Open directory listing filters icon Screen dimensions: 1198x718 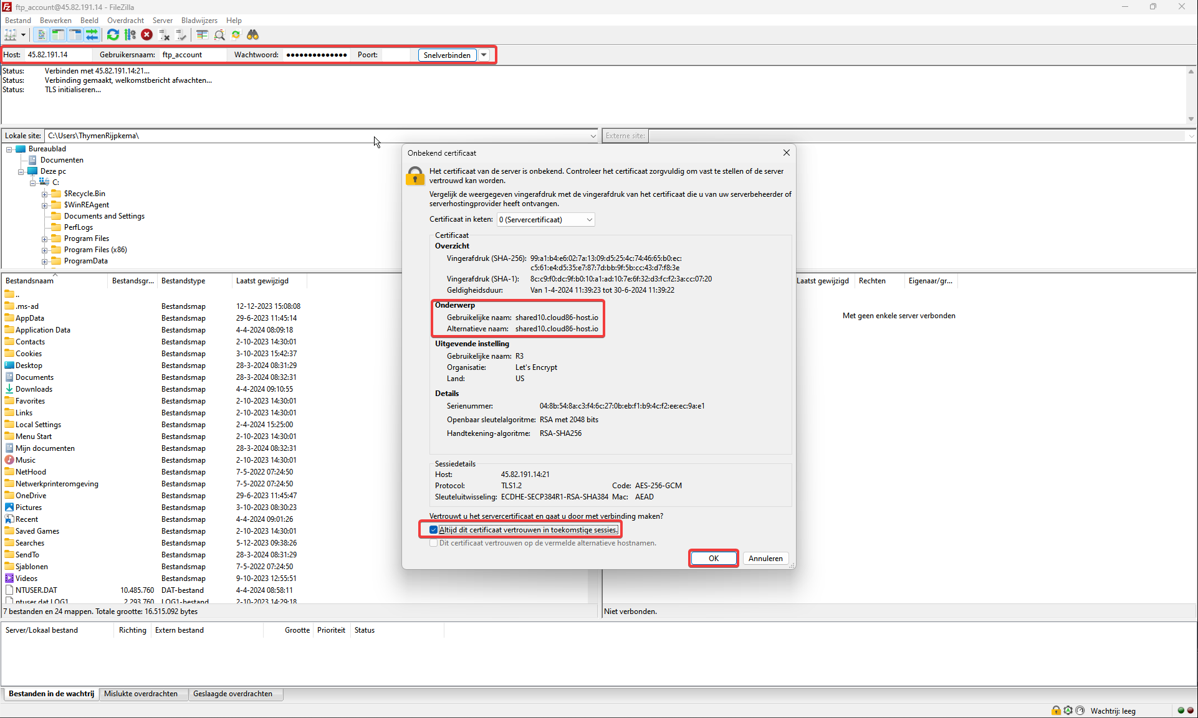pyautogui.click(x=202, y=35)
